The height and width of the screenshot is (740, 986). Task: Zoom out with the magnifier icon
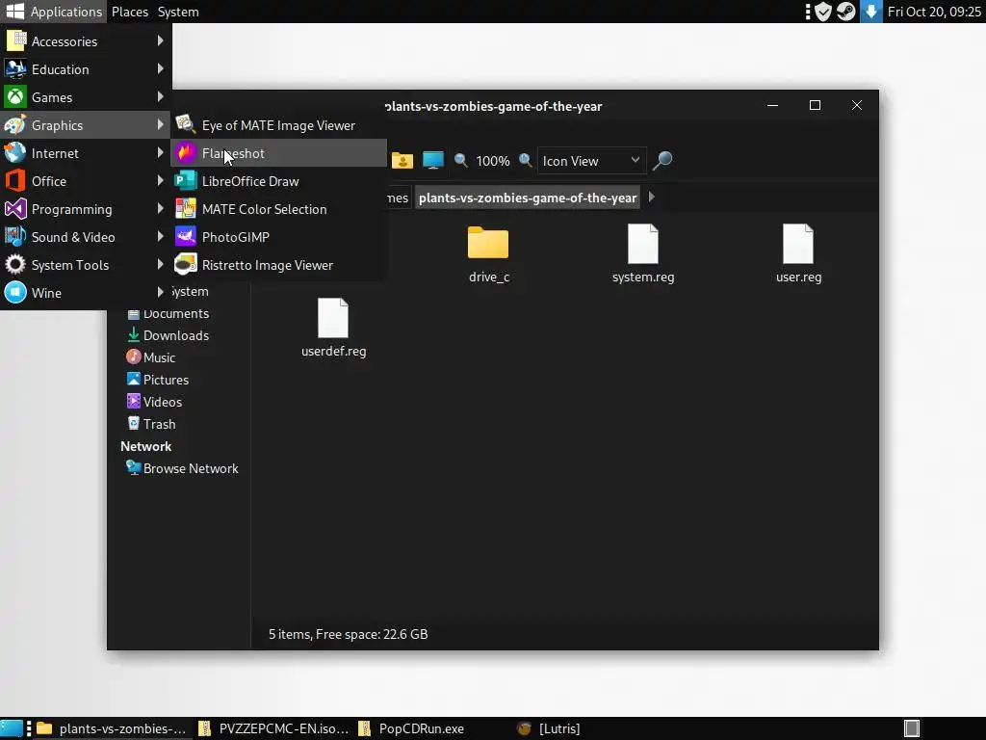[x=461, y=161]
